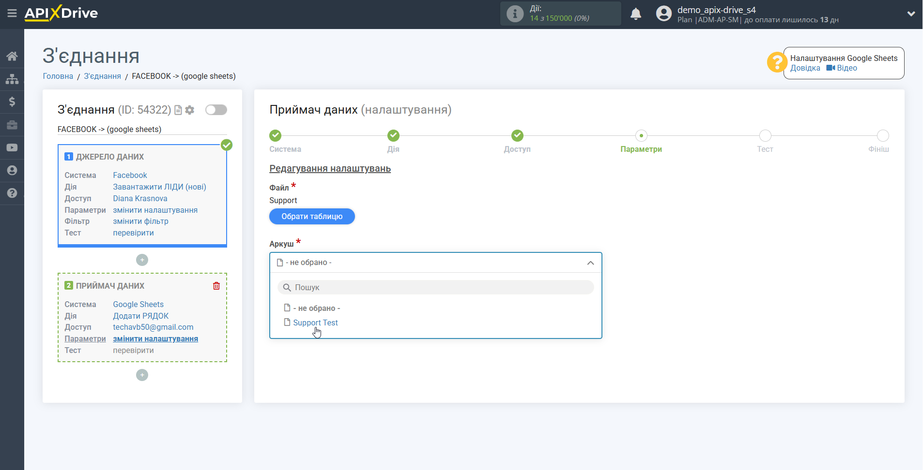Click the Редагування налаштувань heading

click(x=330, y=169)
